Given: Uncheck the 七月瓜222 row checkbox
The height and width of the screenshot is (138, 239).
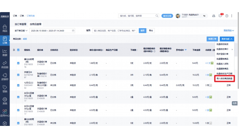Looking at the screenshot, I should (x=18, y=85).
